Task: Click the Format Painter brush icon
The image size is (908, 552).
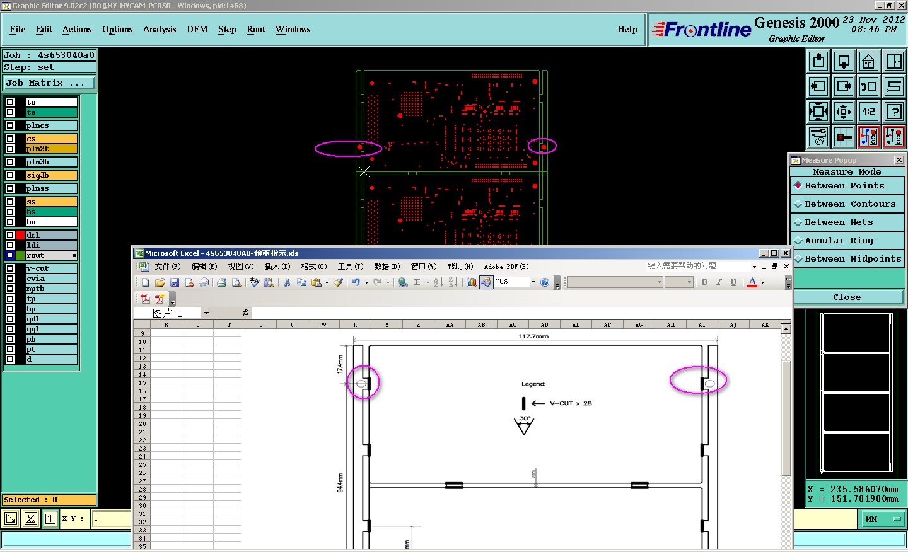Action: coord(339,282)
